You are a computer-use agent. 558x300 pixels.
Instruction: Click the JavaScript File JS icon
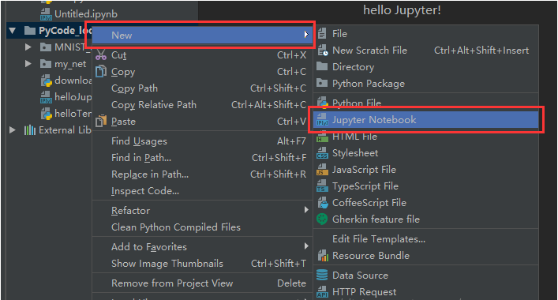click(x=322, y=170)
